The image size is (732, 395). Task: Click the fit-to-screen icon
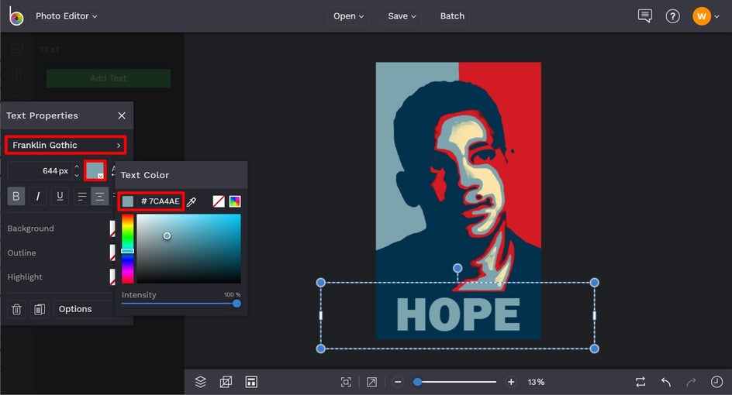click(x=346, y=382)
